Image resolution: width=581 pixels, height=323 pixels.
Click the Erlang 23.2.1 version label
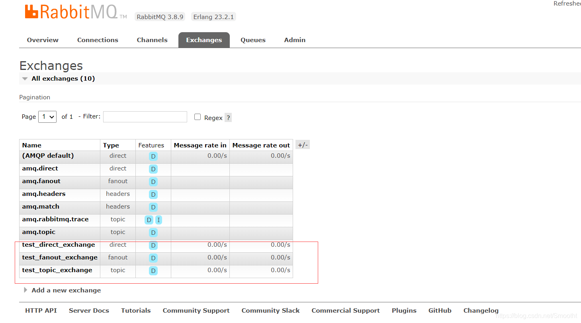coord(213,17)
